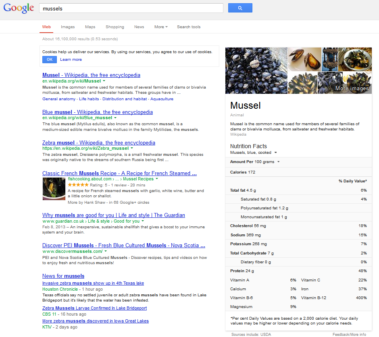Open Zebra mussel - Wikipedia result

99,143
